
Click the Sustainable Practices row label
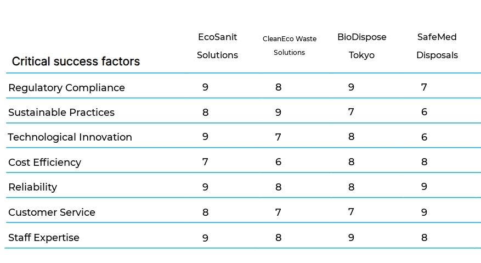coord(61,113)
